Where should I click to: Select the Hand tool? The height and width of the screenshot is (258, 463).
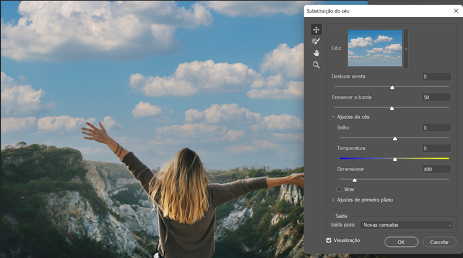pos(316,53)
